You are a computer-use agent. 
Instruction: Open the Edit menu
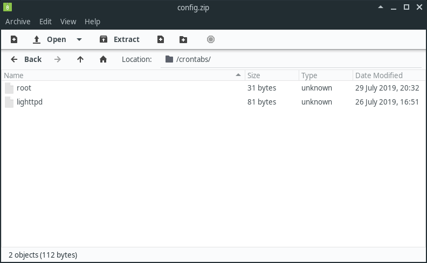45,22
